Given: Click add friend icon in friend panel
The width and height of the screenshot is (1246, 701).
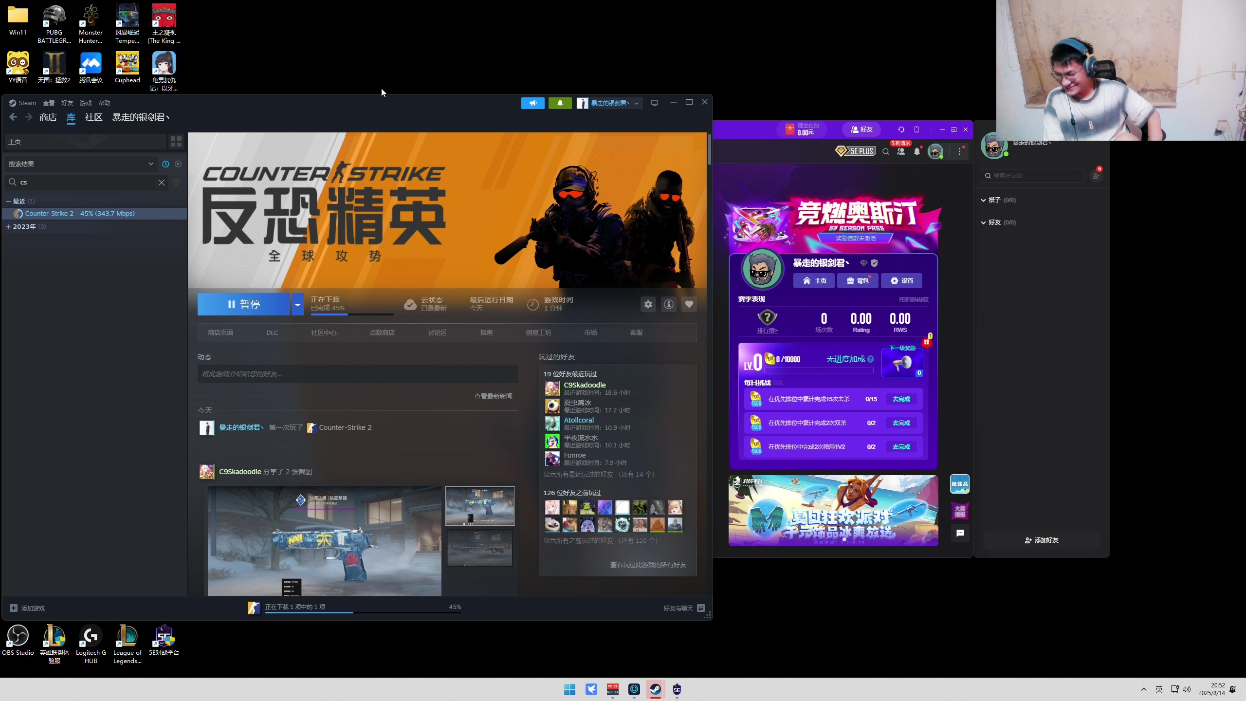Looking at the screenshot, I should tap(1096, 176).
